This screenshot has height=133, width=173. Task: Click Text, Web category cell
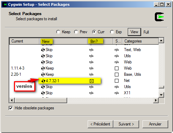tap(133, 50)
